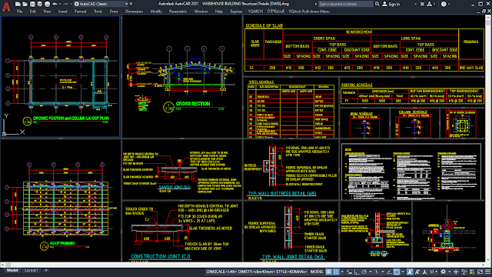Click the Help question mark icon
This screenshot has height=277, width=492.
coord(444,4)
